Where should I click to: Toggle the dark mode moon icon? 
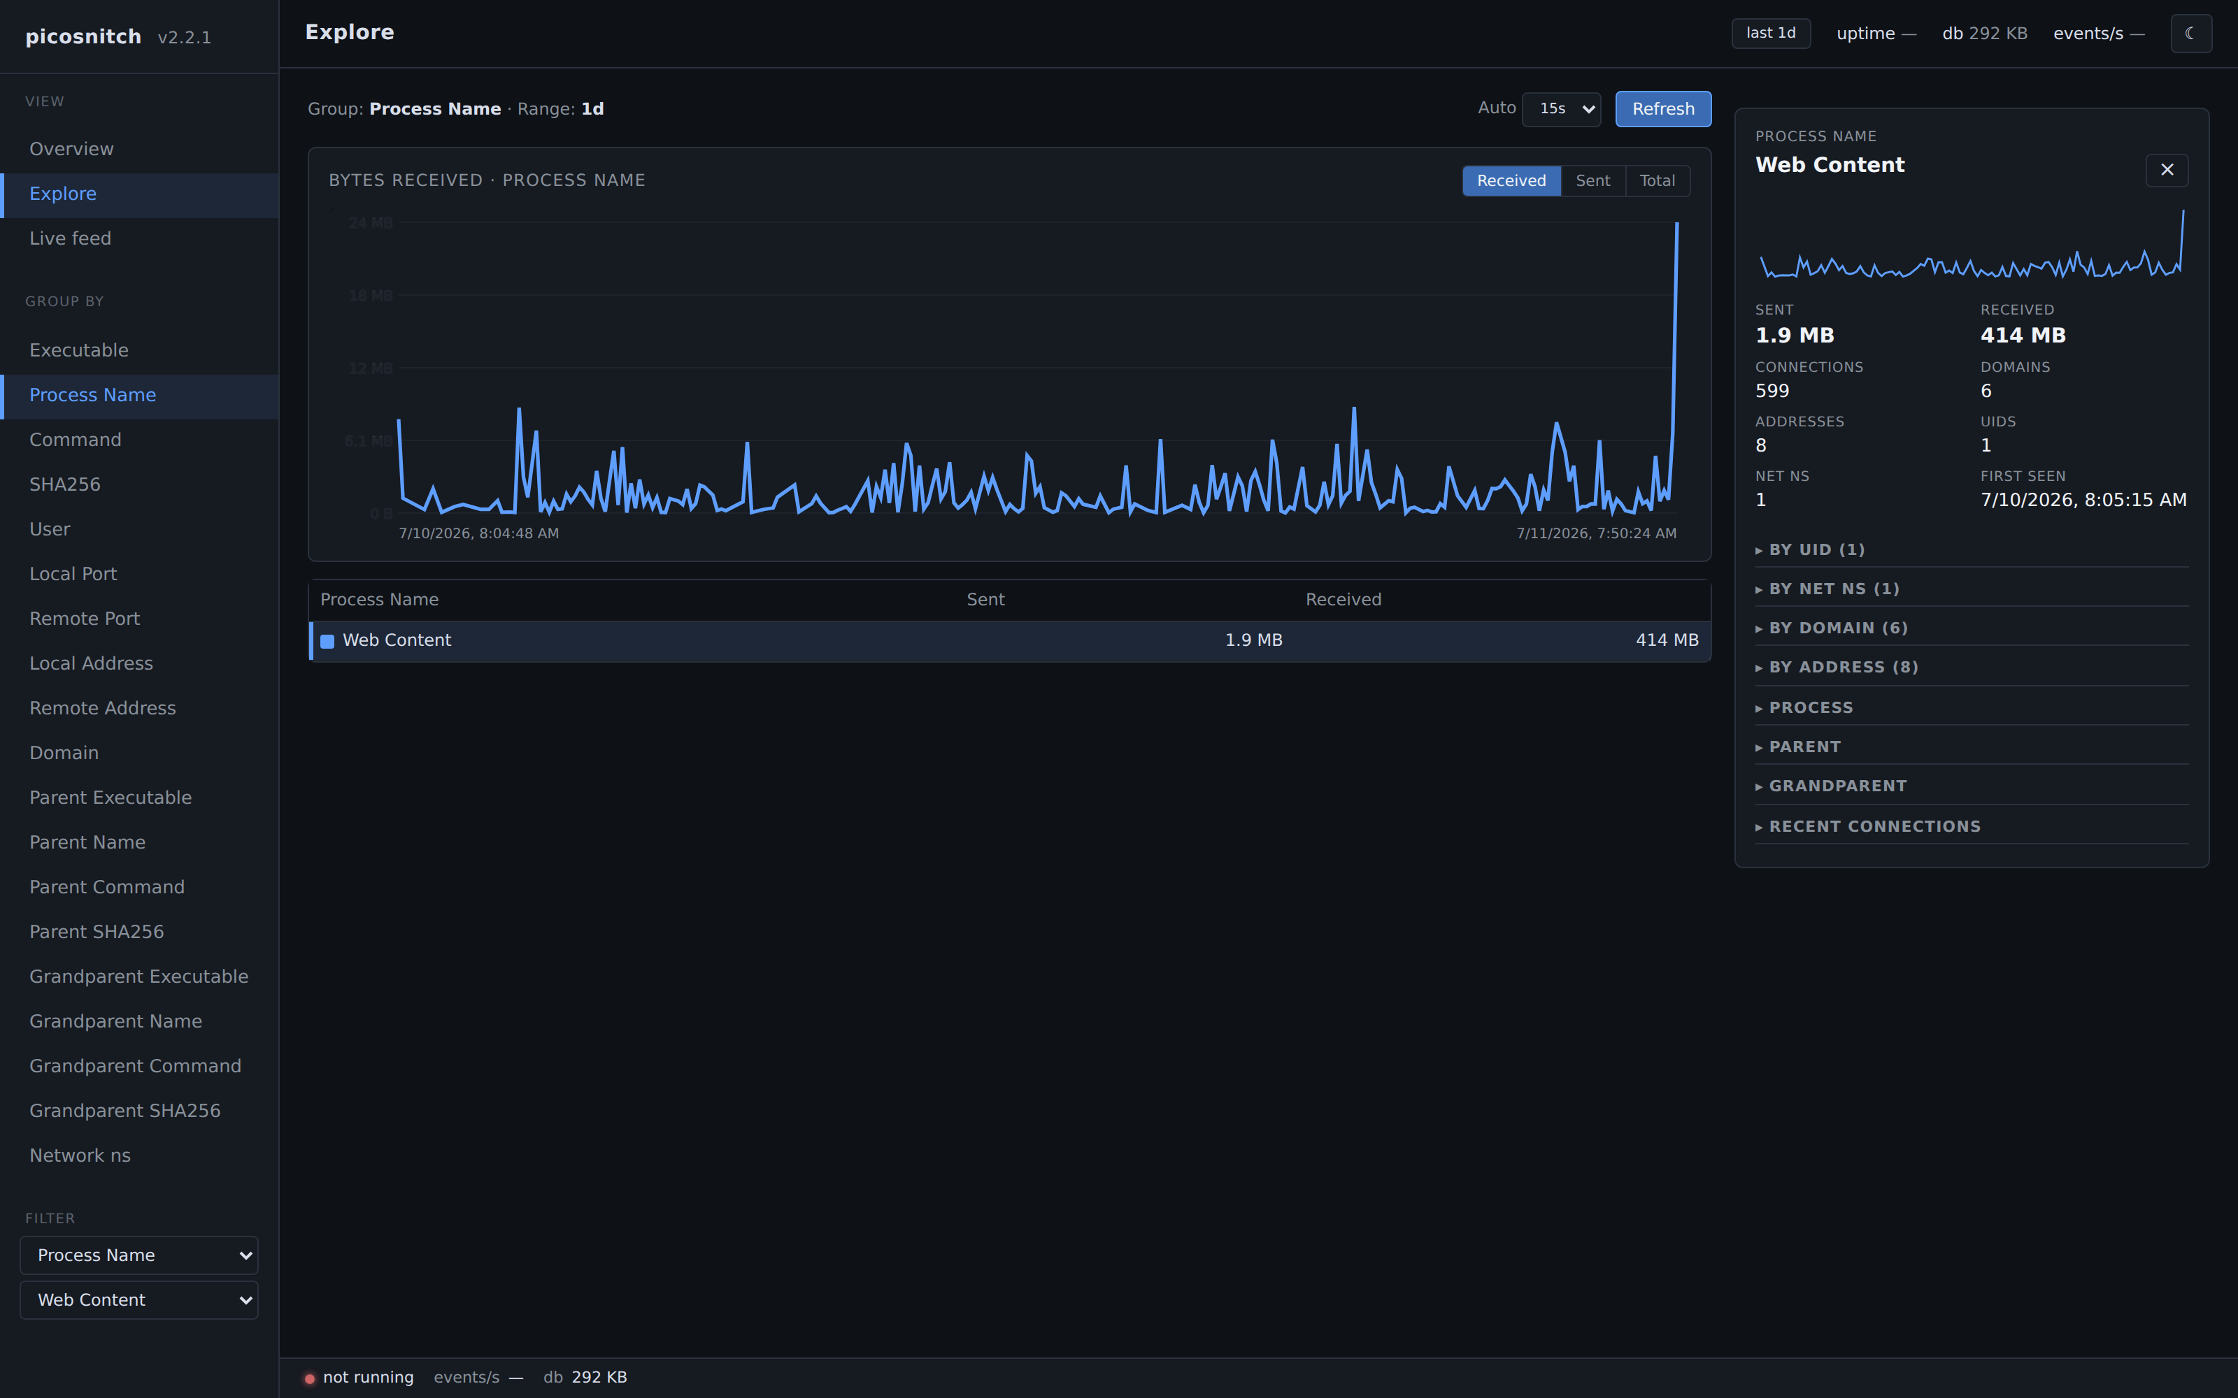tap(2191, 34)
